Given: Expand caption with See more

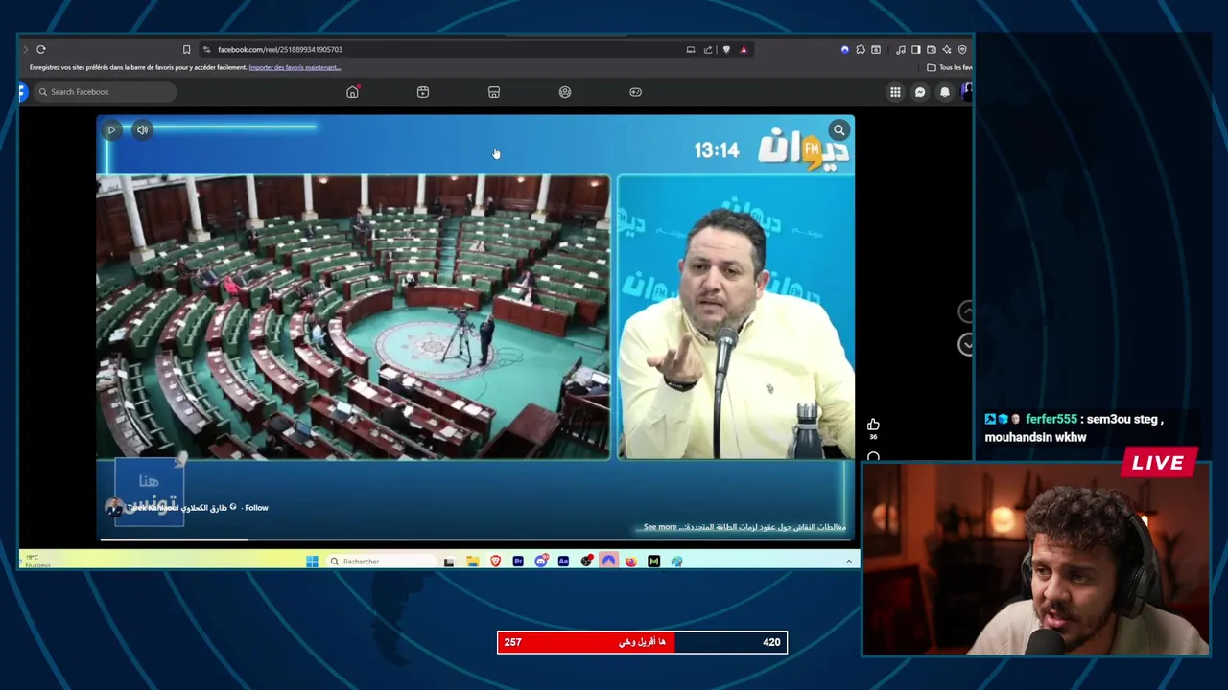Looking at the screenshot, I should [x=660, y=527].
